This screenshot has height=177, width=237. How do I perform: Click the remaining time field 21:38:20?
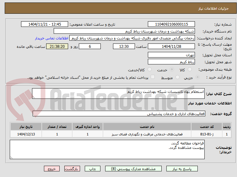coord(57,46)
